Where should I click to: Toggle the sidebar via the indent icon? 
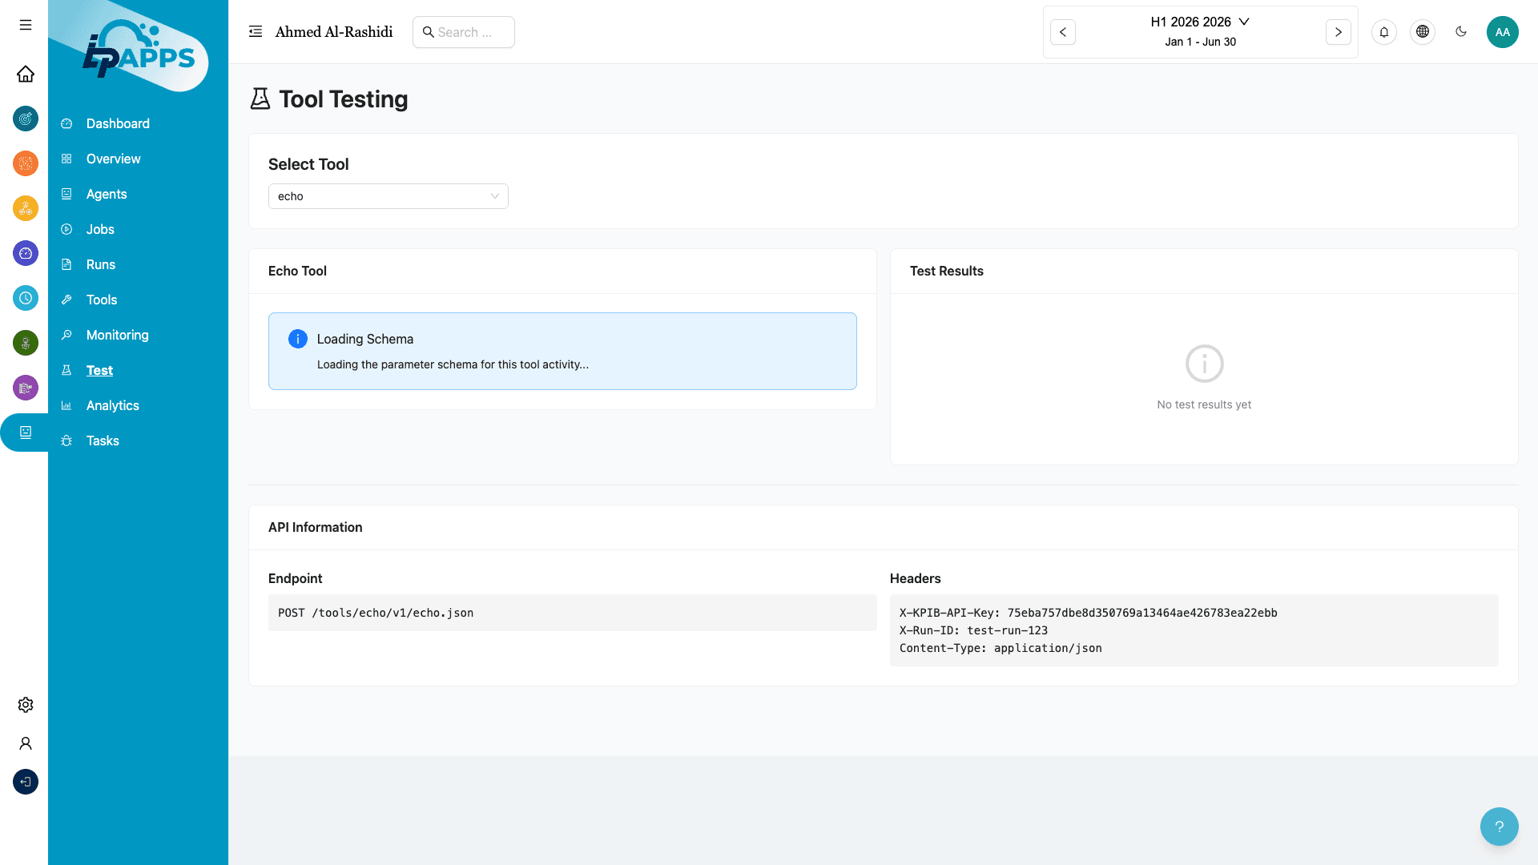pyautogui.click(x=256, y=30)
